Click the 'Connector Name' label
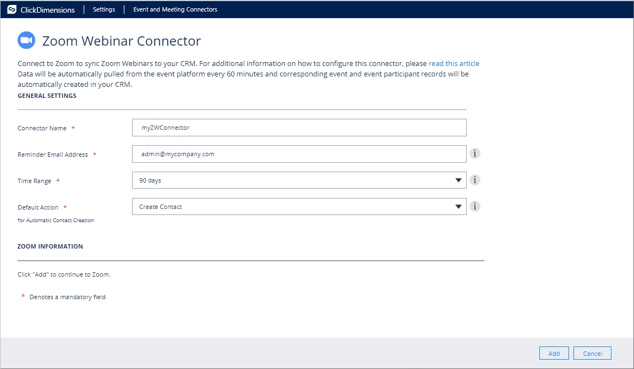Image resolution: width=634 pixels, height=369 pixels. pos(42,128)
